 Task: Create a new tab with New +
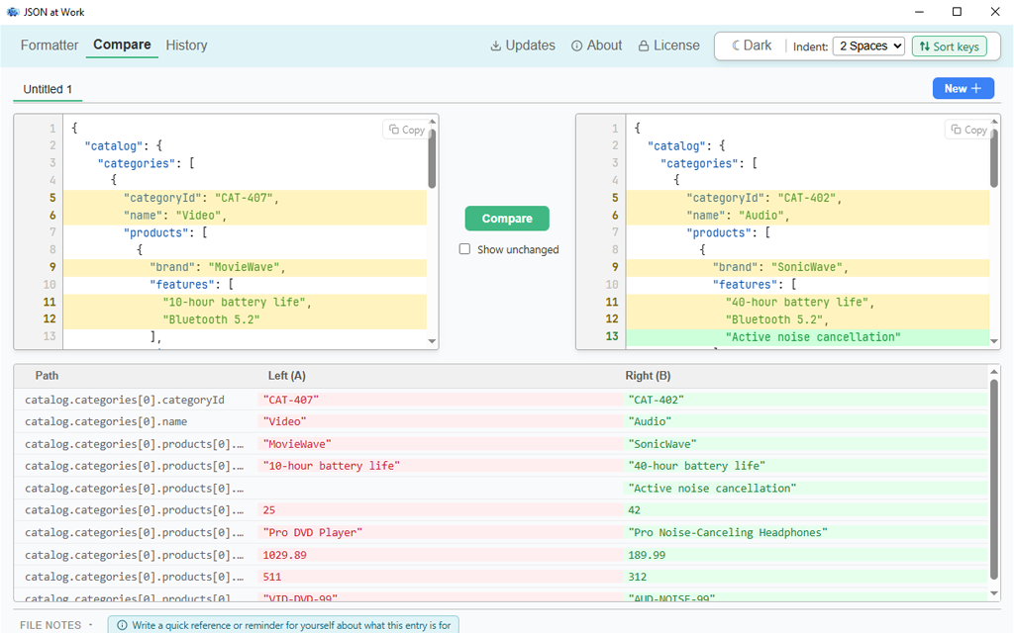pyautogui.click(x=963, y=88)
